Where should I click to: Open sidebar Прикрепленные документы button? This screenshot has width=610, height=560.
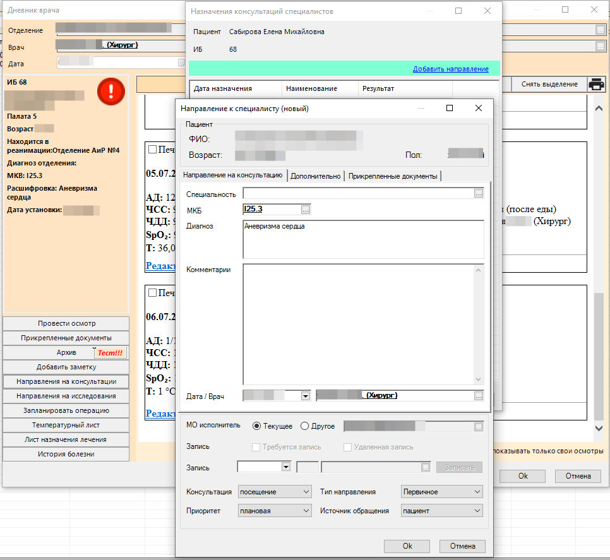click(66, 338)
